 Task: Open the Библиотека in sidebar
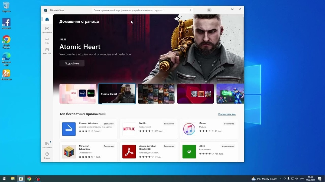(x=47, y=145)
